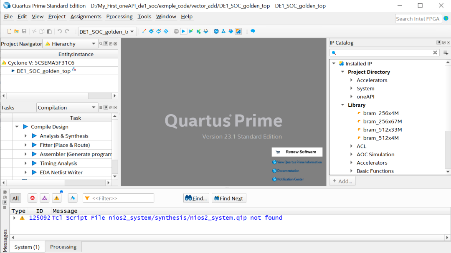
Task: Create a new file from toolbar
Action: click(9, 31)
